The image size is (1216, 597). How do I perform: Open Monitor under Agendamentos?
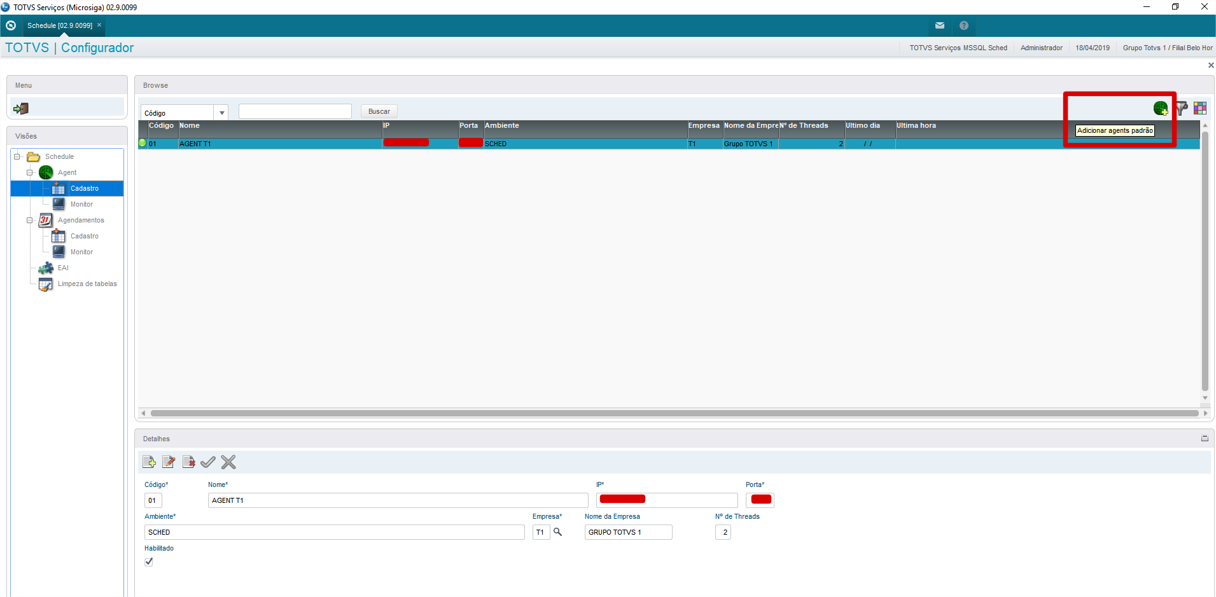(x=81, y=252)
